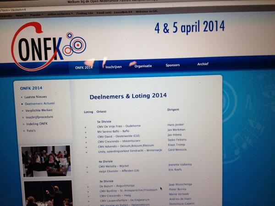Click conductor name Jaap Musschenga
Screen dimensions: 275x206
point(181,184)
